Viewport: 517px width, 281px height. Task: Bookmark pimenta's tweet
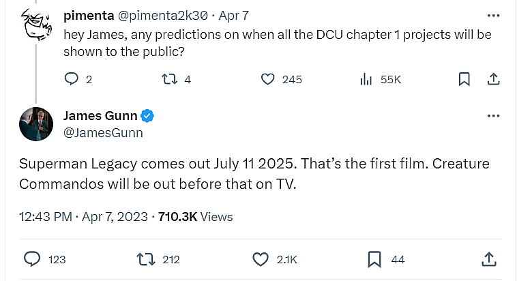pyautogui.click(x=464, y=79)
